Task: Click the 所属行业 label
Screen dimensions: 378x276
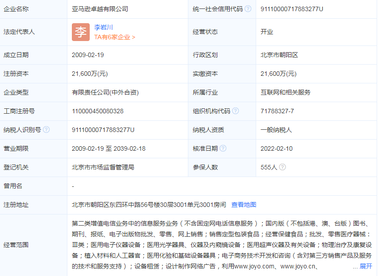Action: click(205, 92)
